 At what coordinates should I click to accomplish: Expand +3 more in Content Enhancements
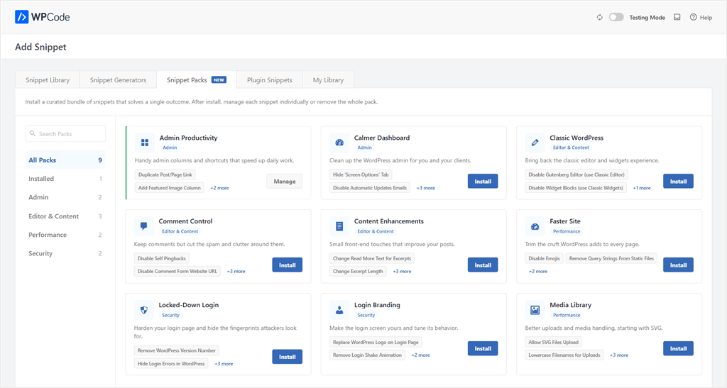[402, 272]
